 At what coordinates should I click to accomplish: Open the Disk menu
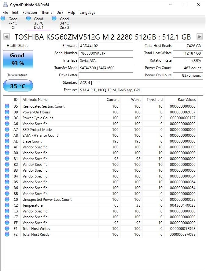[x=60, y=13]
